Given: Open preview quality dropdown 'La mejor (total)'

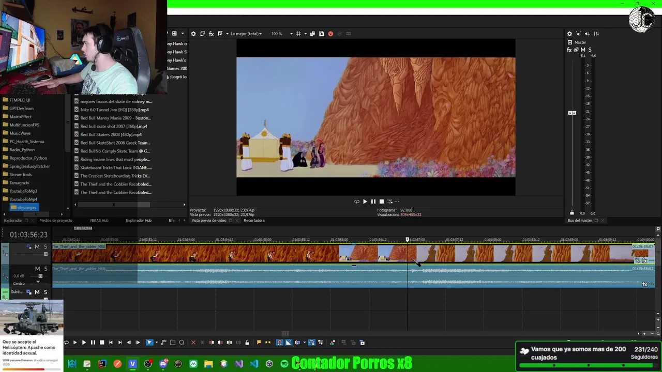Looking at the screenshot, I should tap(246, 34).
